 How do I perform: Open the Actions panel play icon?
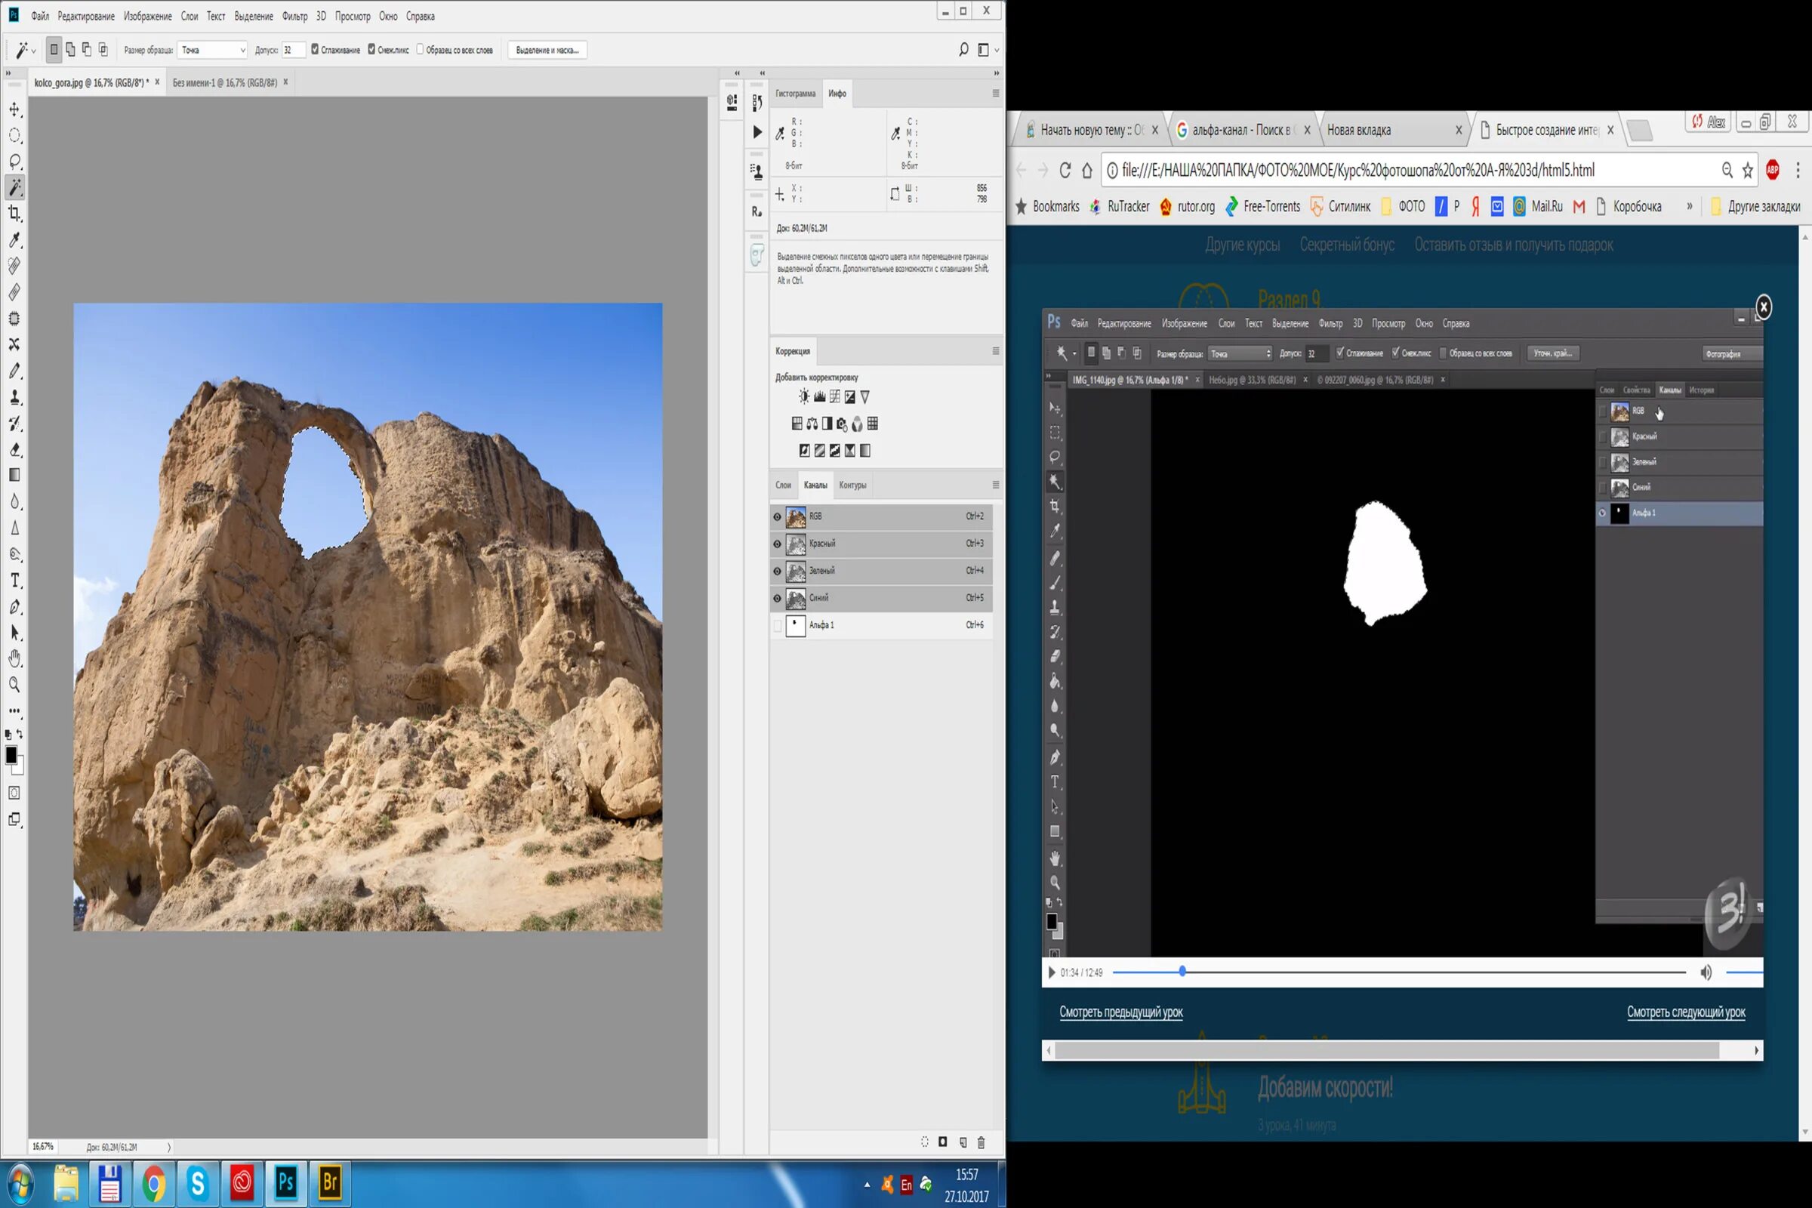click(x=757, y=133)
